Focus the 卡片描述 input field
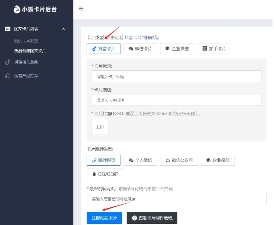 point(176,100)
